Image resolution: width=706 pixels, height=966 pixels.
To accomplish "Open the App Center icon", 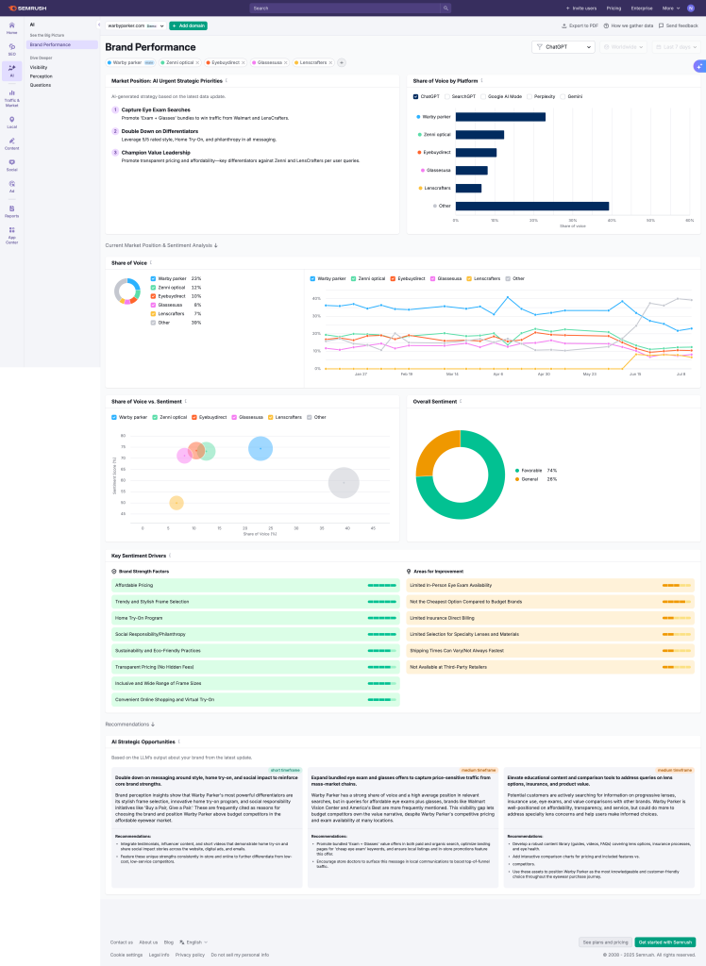I will (11, 235).
